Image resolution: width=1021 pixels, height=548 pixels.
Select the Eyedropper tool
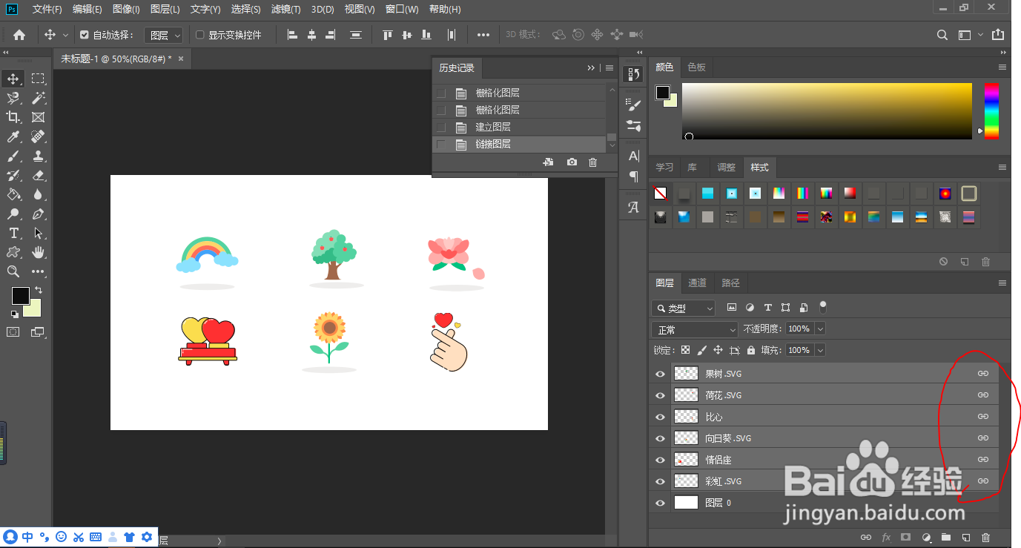13,136
